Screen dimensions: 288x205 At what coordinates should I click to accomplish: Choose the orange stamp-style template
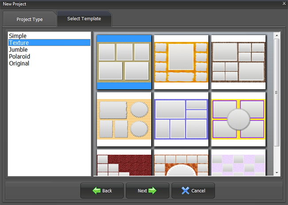pos(181,62)
